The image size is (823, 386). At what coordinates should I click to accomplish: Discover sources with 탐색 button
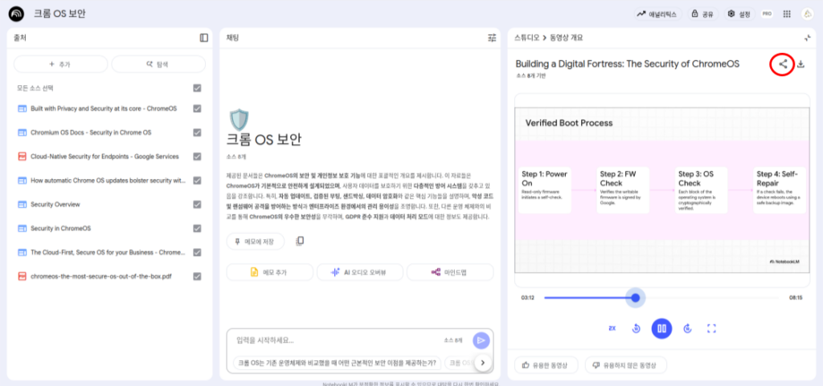158,64
